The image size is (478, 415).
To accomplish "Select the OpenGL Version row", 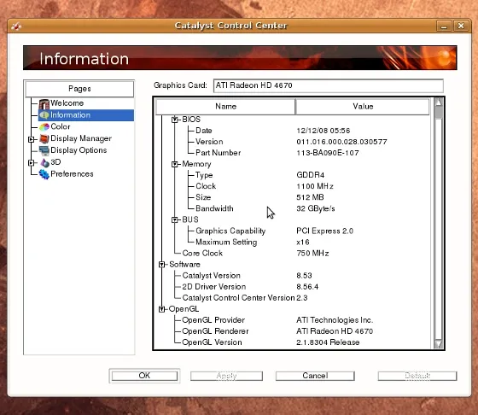I will point(293,342).
